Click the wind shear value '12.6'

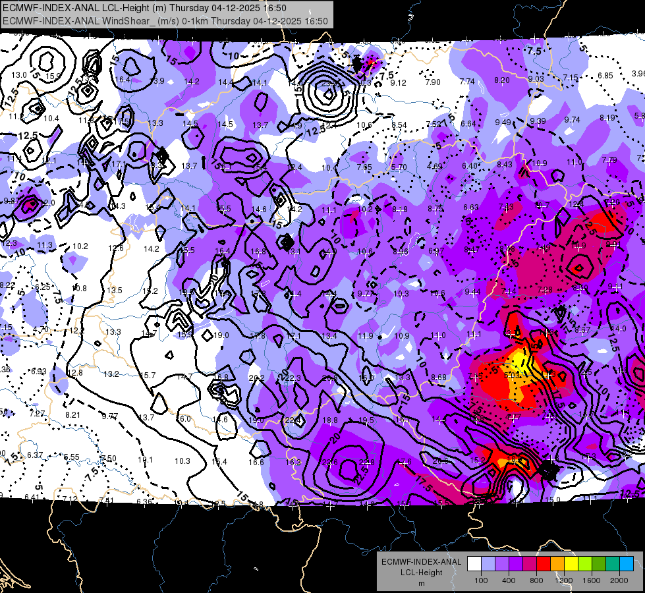116,248
